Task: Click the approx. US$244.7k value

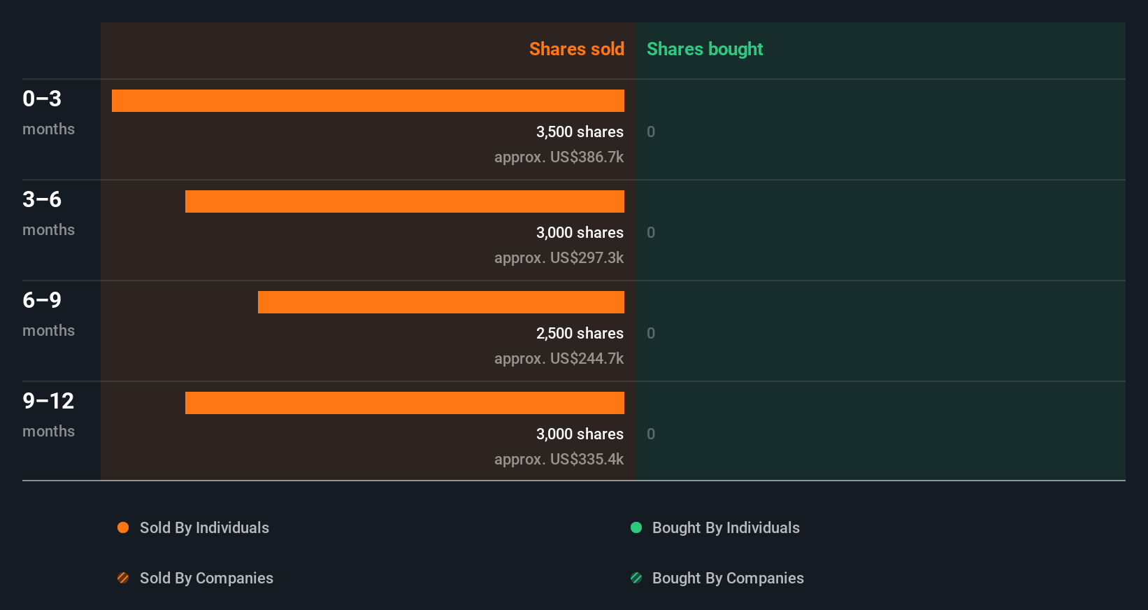Action: point(559,358)
